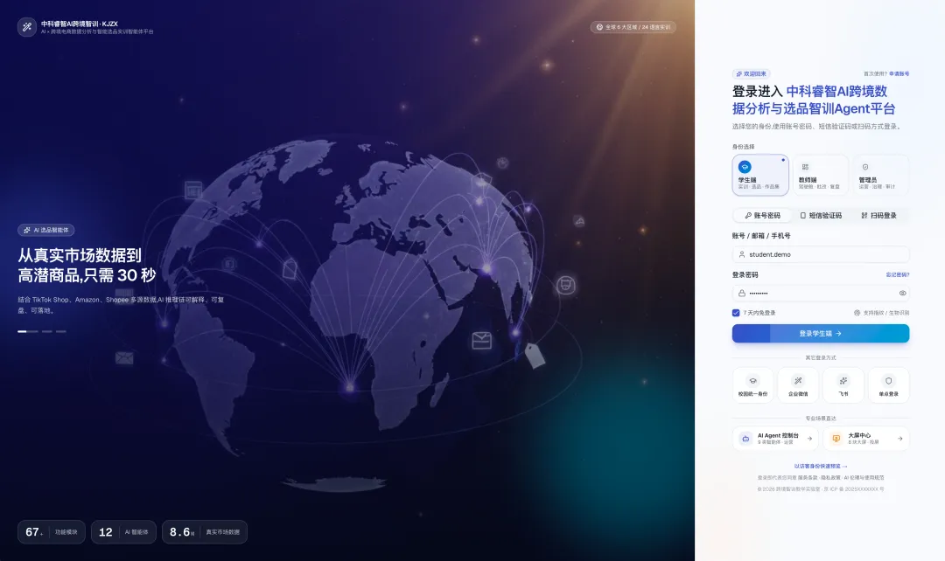Click the headline 从真实市场数据到高潜商品
The image size is (945, 561).
[87, 266]
